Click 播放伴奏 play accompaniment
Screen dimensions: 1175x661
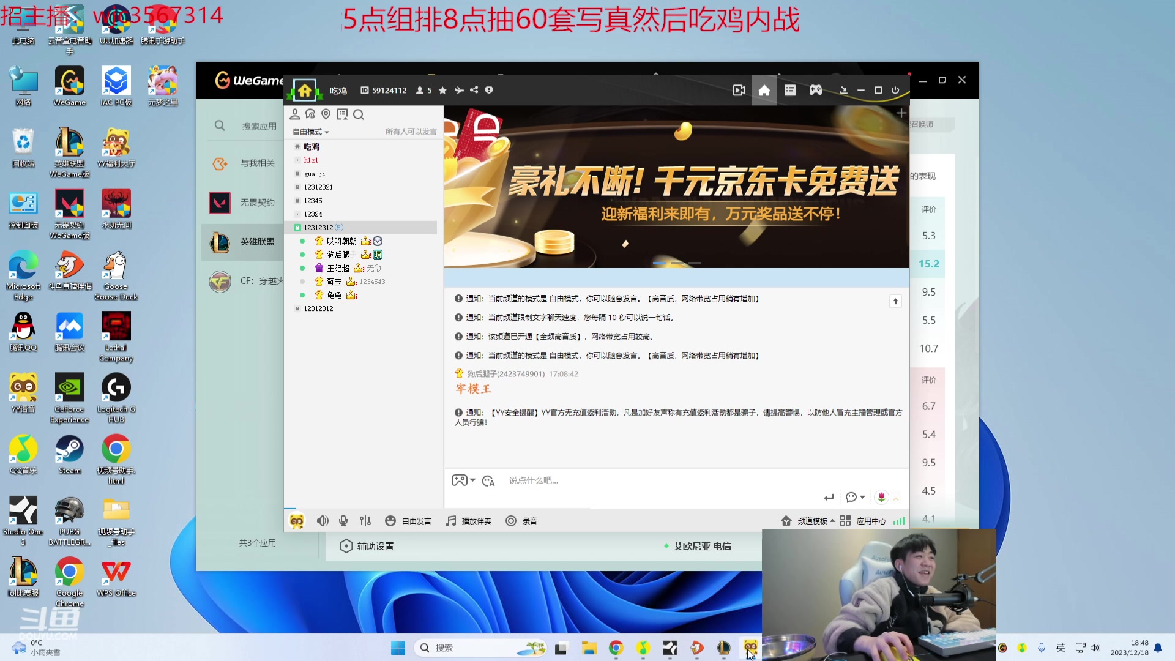pyautogui.click(x=468, y=521)
